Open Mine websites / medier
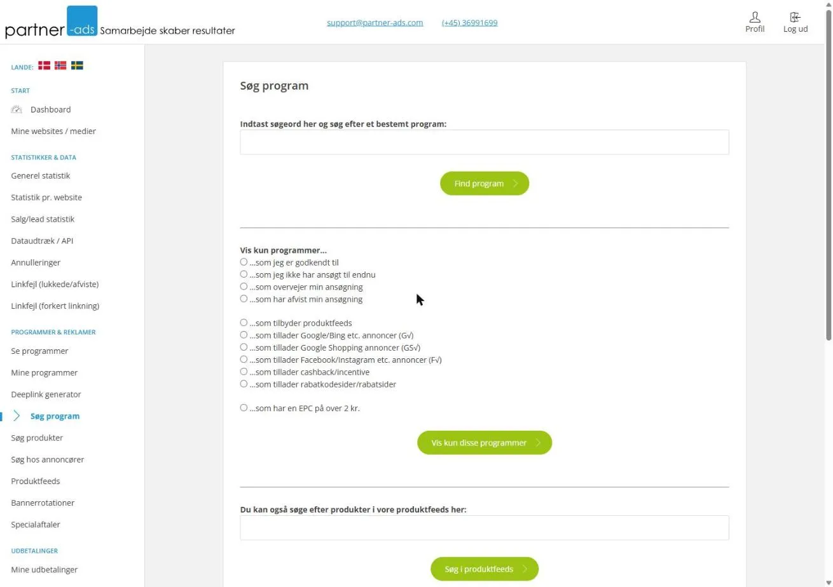Screen dimensions: 833x587 [x=53, y=131]
